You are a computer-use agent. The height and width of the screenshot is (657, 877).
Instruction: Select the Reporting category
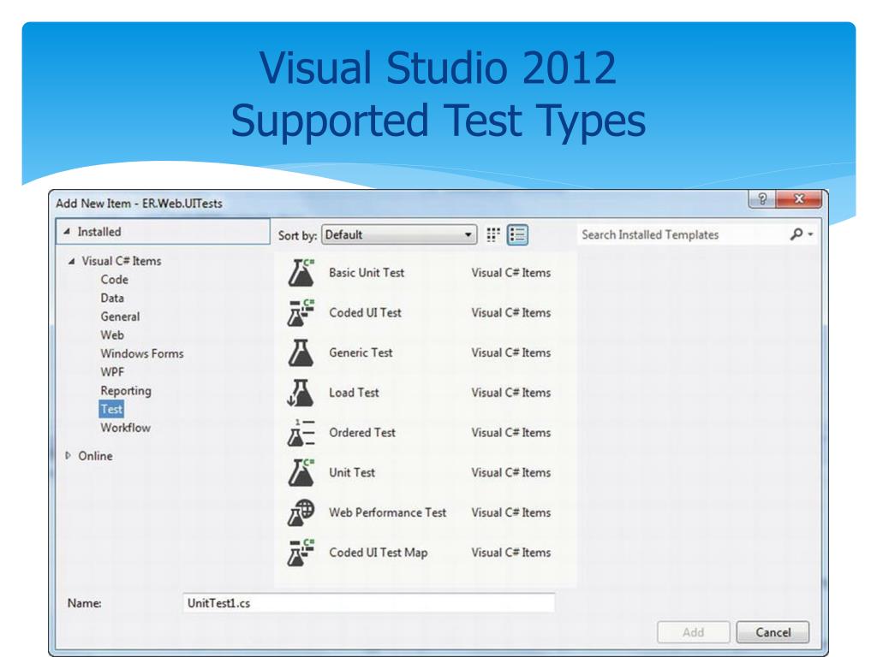(125, 390)
